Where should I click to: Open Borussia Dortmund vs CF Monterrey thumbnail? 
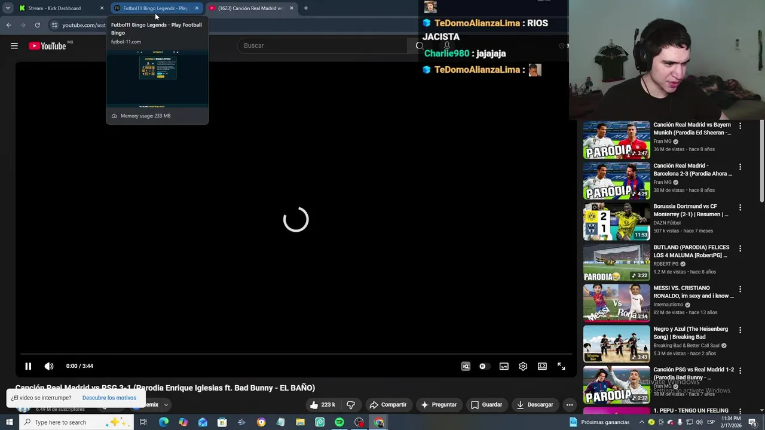coord(616,222)
